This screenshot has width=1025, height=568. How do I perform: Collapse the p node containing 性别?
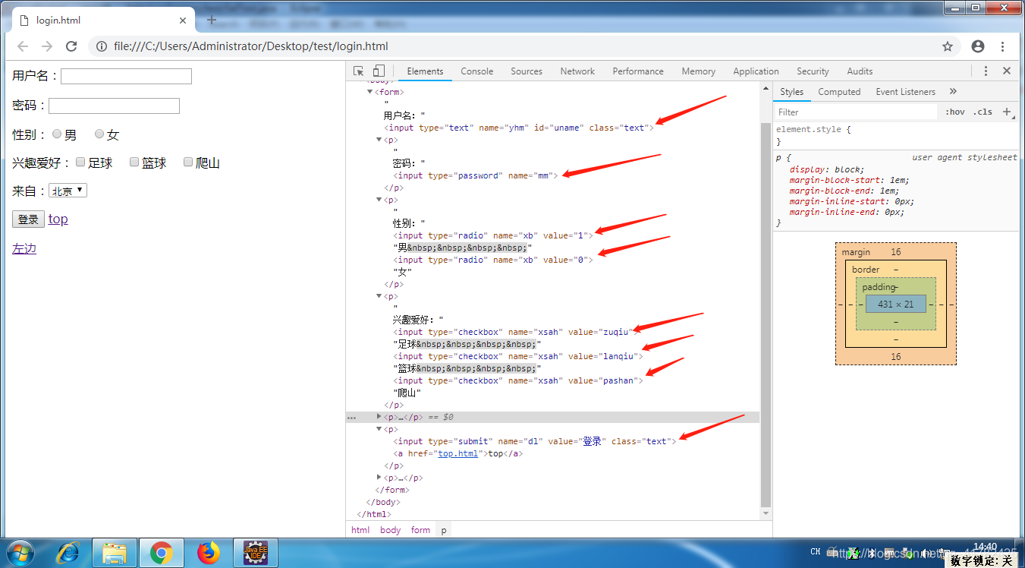tap(379, 200)
